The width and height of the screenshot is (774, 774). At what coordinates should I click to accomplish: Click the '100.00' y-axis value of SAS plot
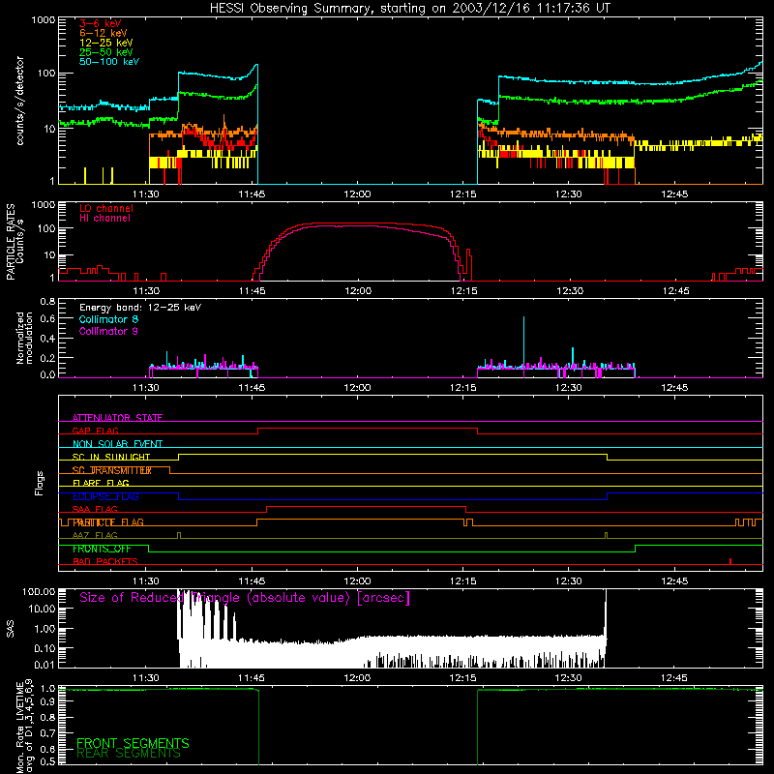(39, 591)
